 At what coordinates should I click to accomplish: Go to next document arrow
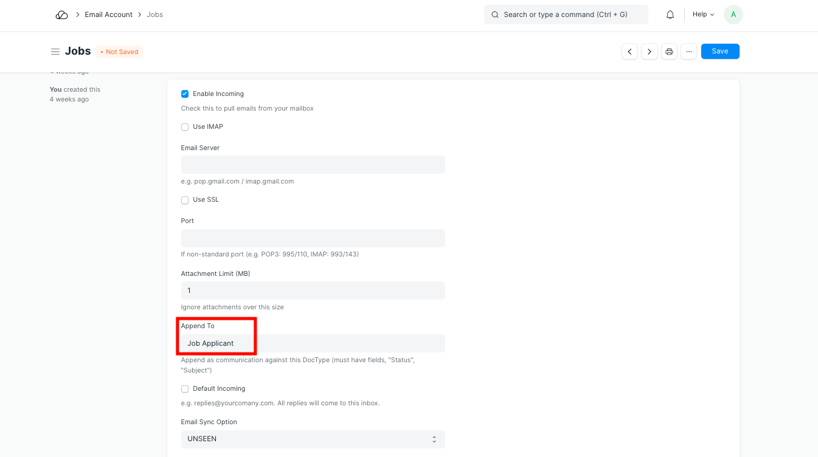point(650,52)
